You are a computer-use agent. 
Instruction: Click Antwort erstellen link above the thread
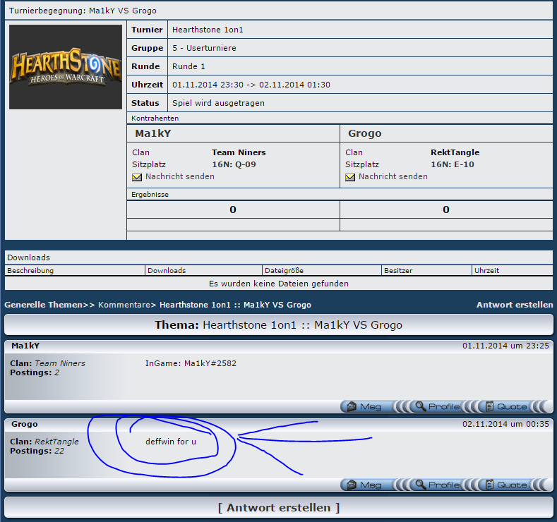514,305
